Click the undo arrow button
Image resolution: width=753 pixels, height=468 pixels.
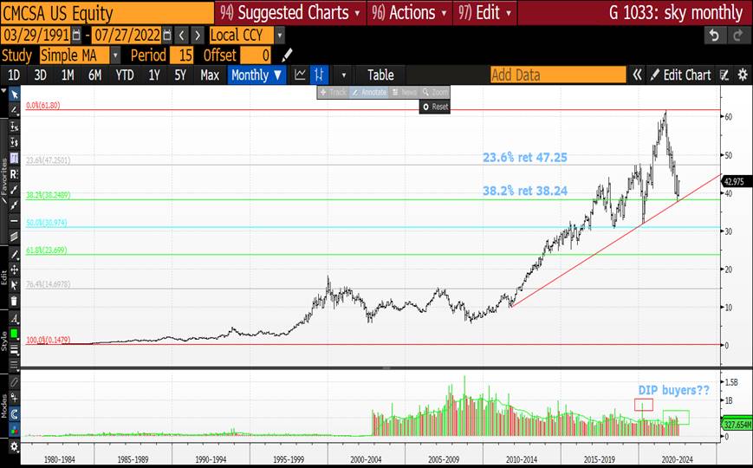click(714, 36)
